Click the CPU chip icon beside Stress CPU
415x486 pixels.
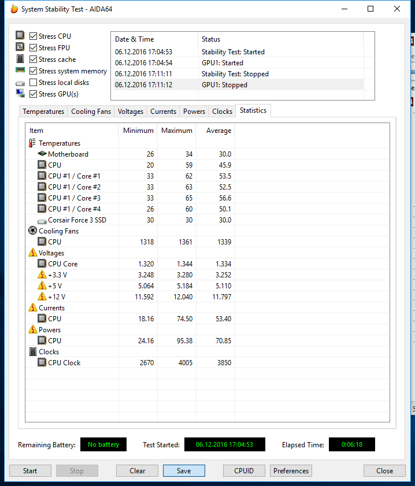(20, 35)
